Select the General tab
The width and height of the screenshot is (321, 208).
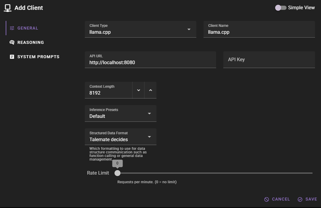[28, 28]
